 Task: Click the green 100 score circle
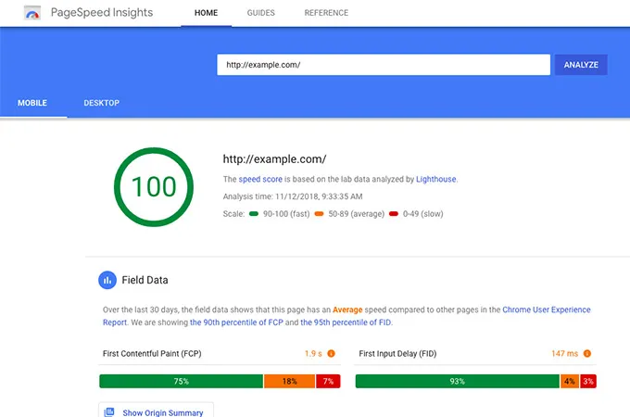153,186
